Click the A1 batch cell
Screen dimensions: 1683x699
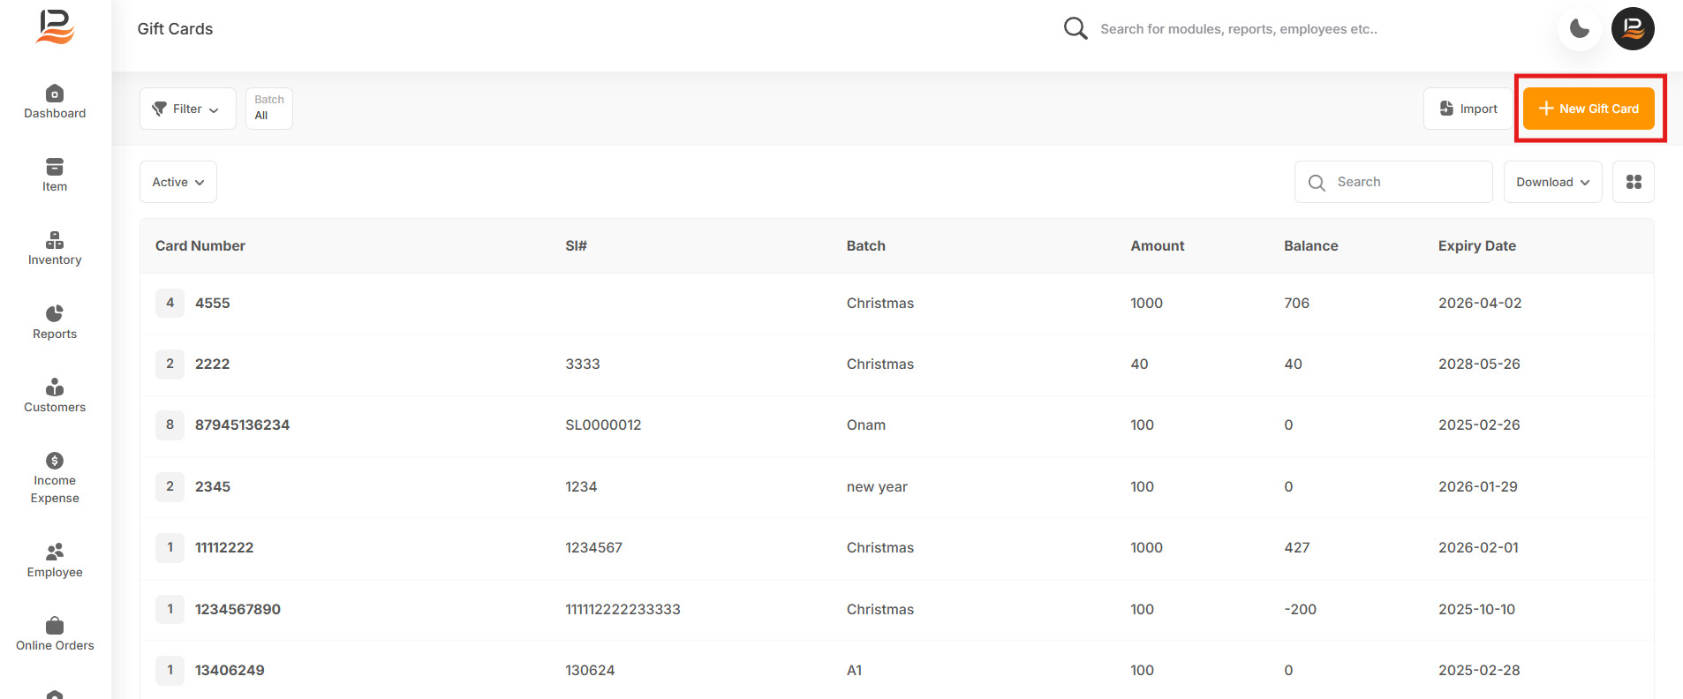click(854, 670)
